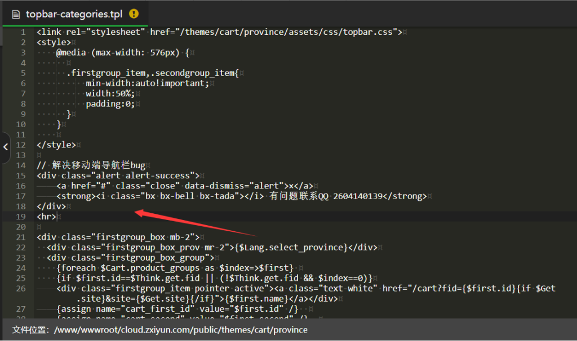Click line number 1 in the gutter

23,32
